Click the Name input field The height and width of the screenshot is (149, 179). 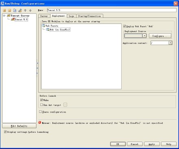(x=112, y=10)
